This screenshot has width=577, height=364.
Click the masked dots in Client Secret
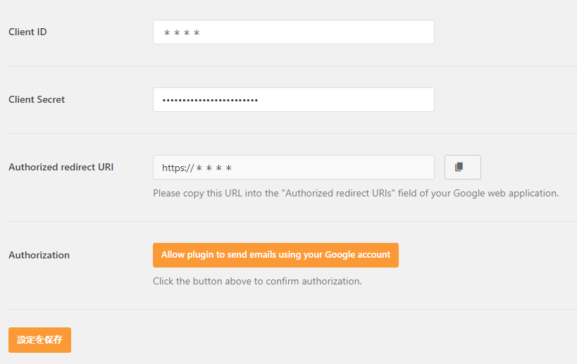pos(210,100)
